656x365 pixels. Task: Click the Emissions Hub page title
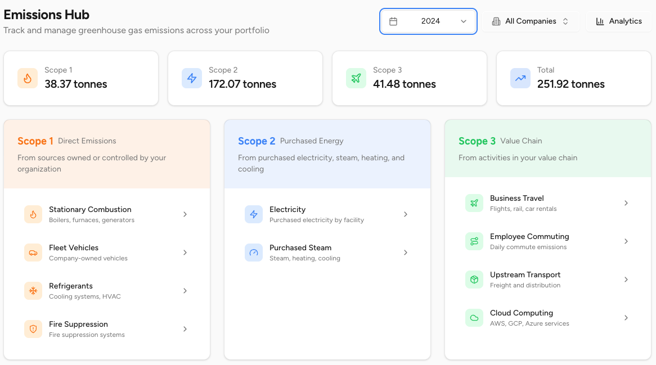tap(46, 14)
